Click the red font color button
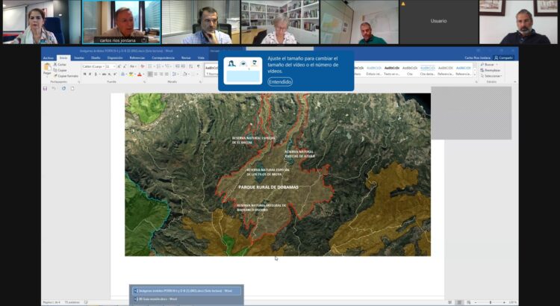Viewport: 560px width, 306px height. [140, 74]
